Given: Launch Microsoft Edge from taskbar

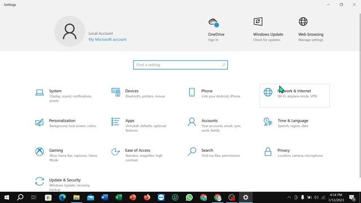Looking at the screenshot, I should 62,197.
